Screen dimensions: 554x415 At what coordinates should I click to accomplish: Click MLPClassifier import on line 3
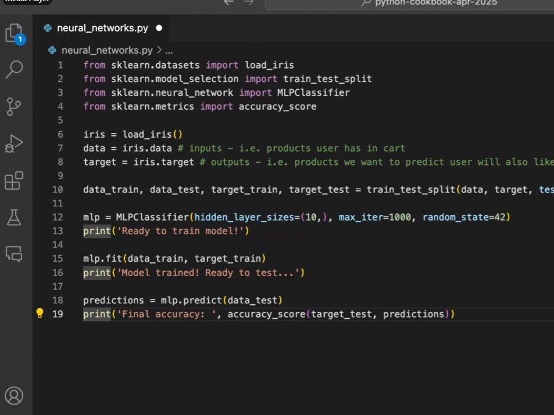[x=314, y=93]
